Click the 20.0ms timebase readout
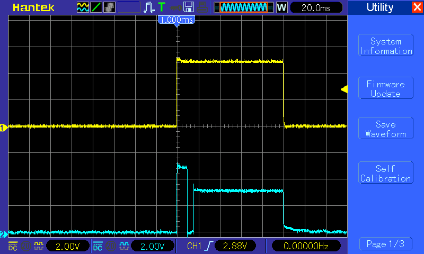This screenshot has width=424, height=254. click(316, 7)
